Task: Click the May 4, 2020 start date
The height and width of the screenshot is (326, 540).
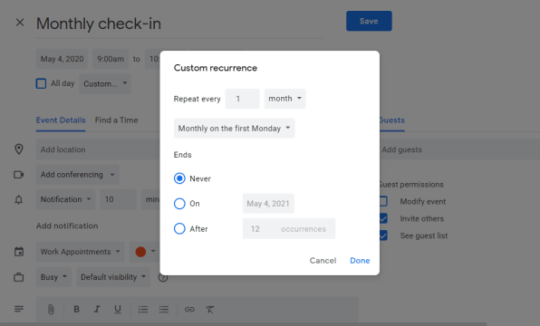Action: (x=62, y=59)
